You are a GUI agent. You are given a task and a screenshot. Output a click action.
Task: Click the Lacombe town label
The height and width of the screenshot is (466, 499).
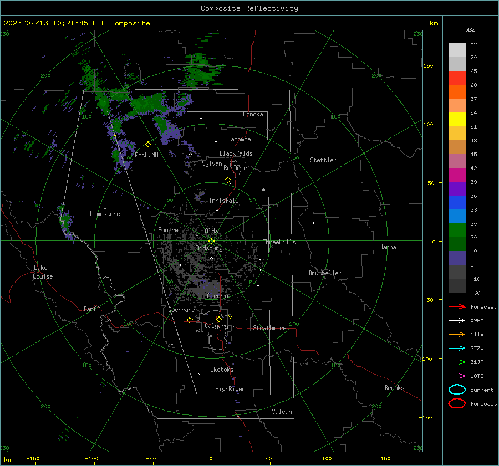coord(239,139)
